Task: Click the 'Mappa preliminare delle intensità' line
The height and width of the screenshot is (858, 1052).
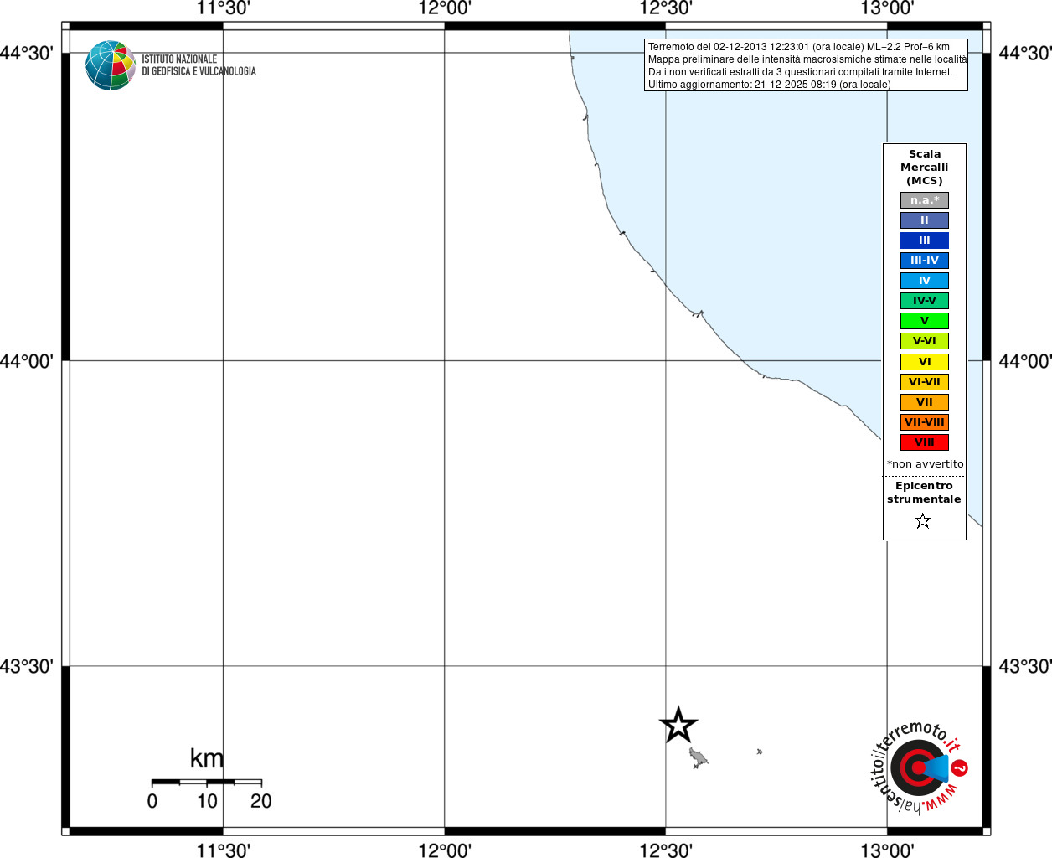Action: [807, 59]
